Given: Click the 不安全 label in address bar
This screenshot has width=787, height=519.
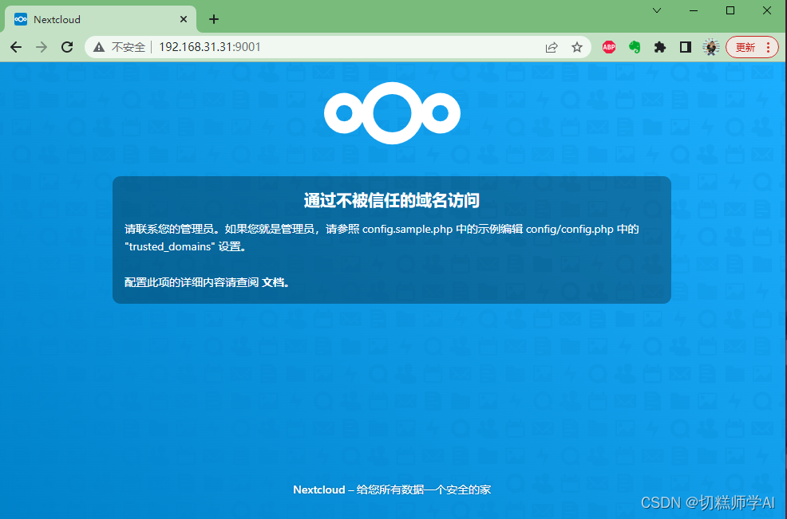Looking at the screenshot, I should 128,47.
